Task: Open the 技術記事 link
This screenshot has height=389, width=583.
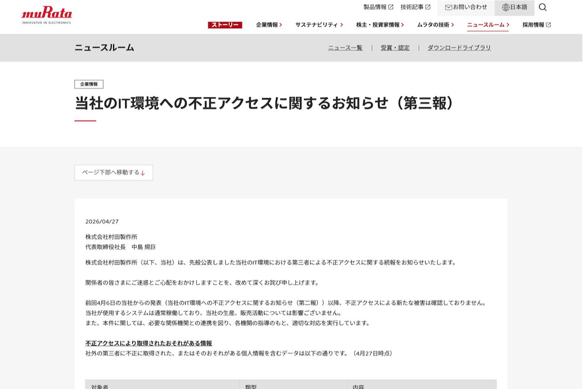Action: click(415, 7)
